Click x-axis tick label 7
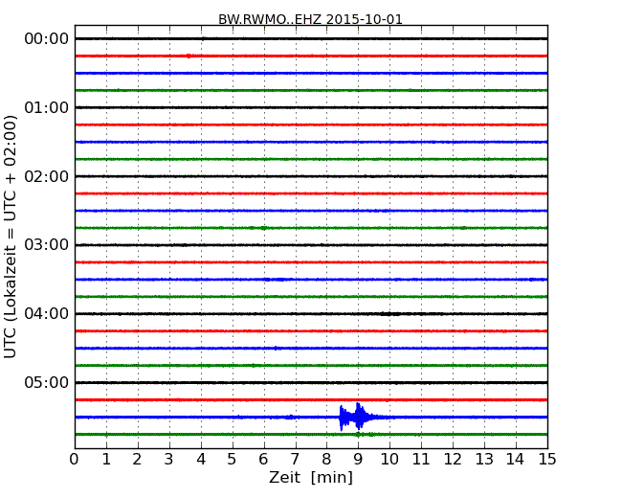622x498 pixels. tap(295, 460)
